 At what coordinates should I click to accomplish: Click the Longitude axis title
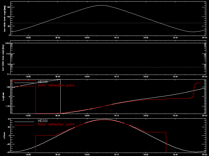coord(3,96)
